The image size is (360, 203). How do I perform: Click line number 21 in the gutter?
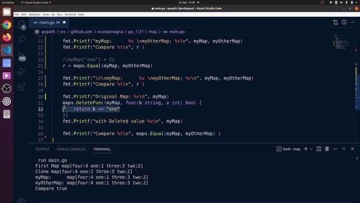click(40, 41)
